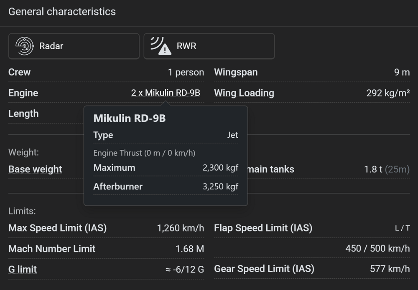Screen dimensions: 418x290
Task: Click the General characteristics heading
Action: click(x=62, y=12)
